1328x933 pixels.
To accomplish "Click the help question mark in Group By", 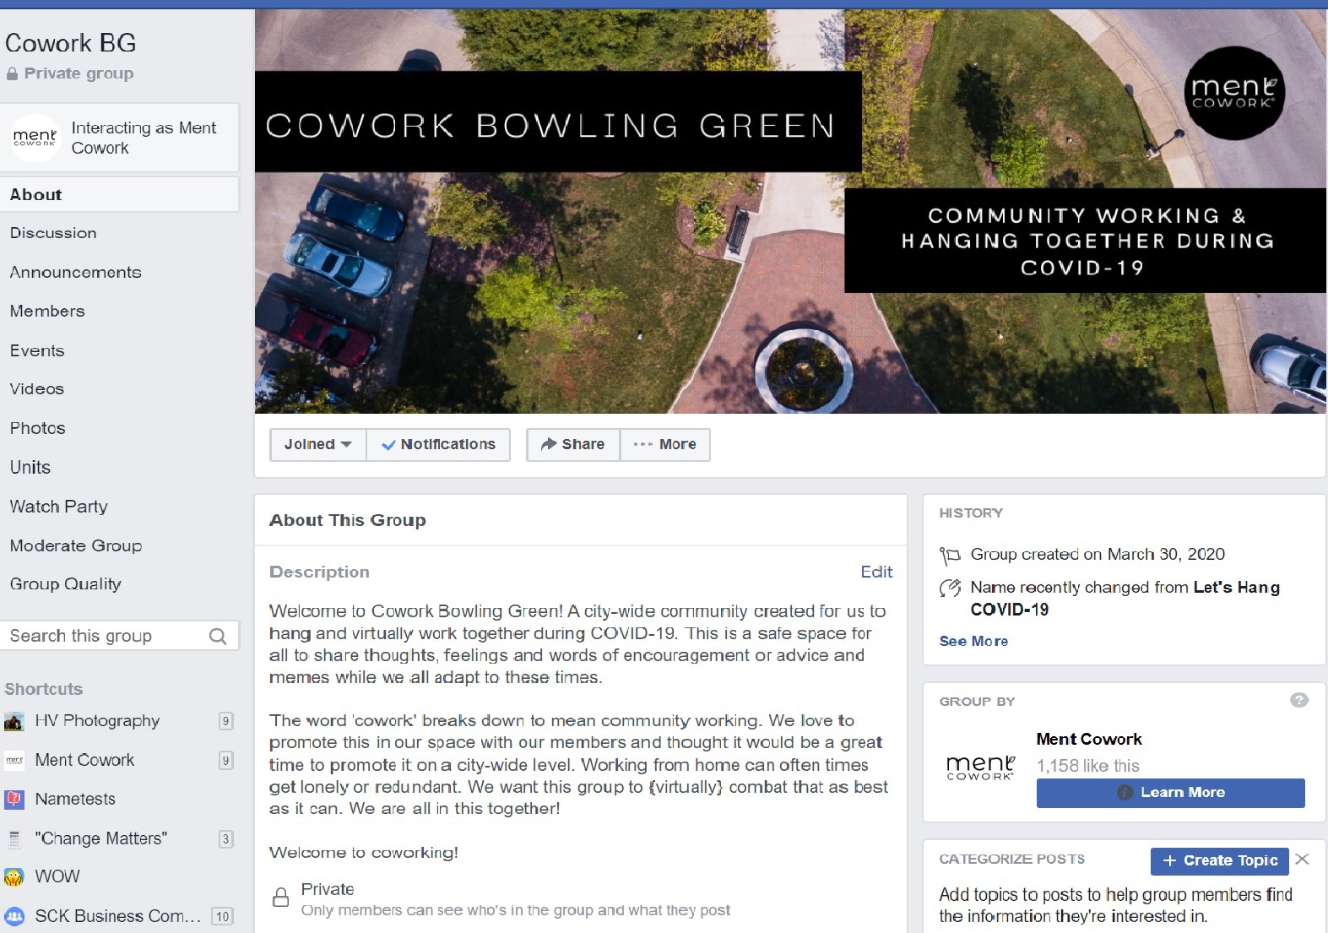I will [x=1299, y=700].
